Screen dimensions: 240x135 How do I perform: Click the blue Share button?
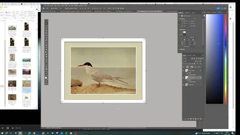click(x=218, y=8)
